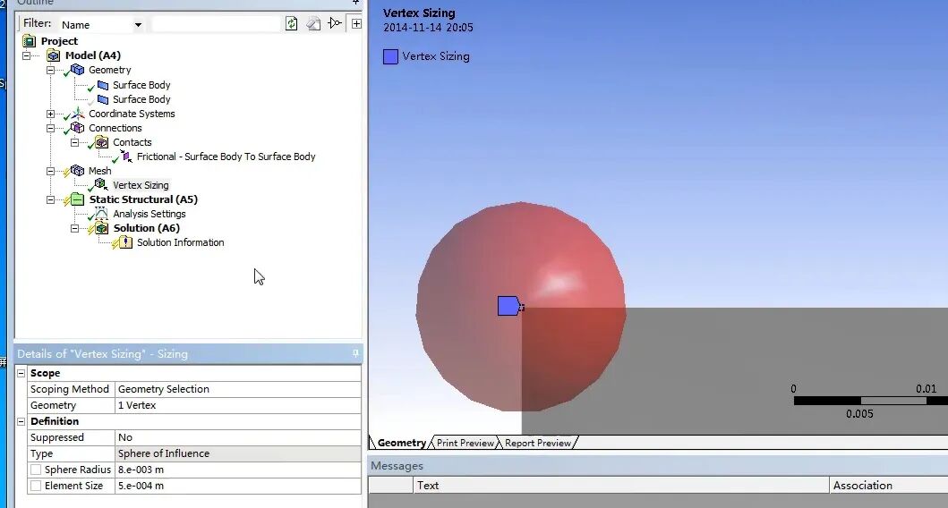Click the Static Structural (A5) icon
This screenshot has width=948, height=508.
coord(77,199)
